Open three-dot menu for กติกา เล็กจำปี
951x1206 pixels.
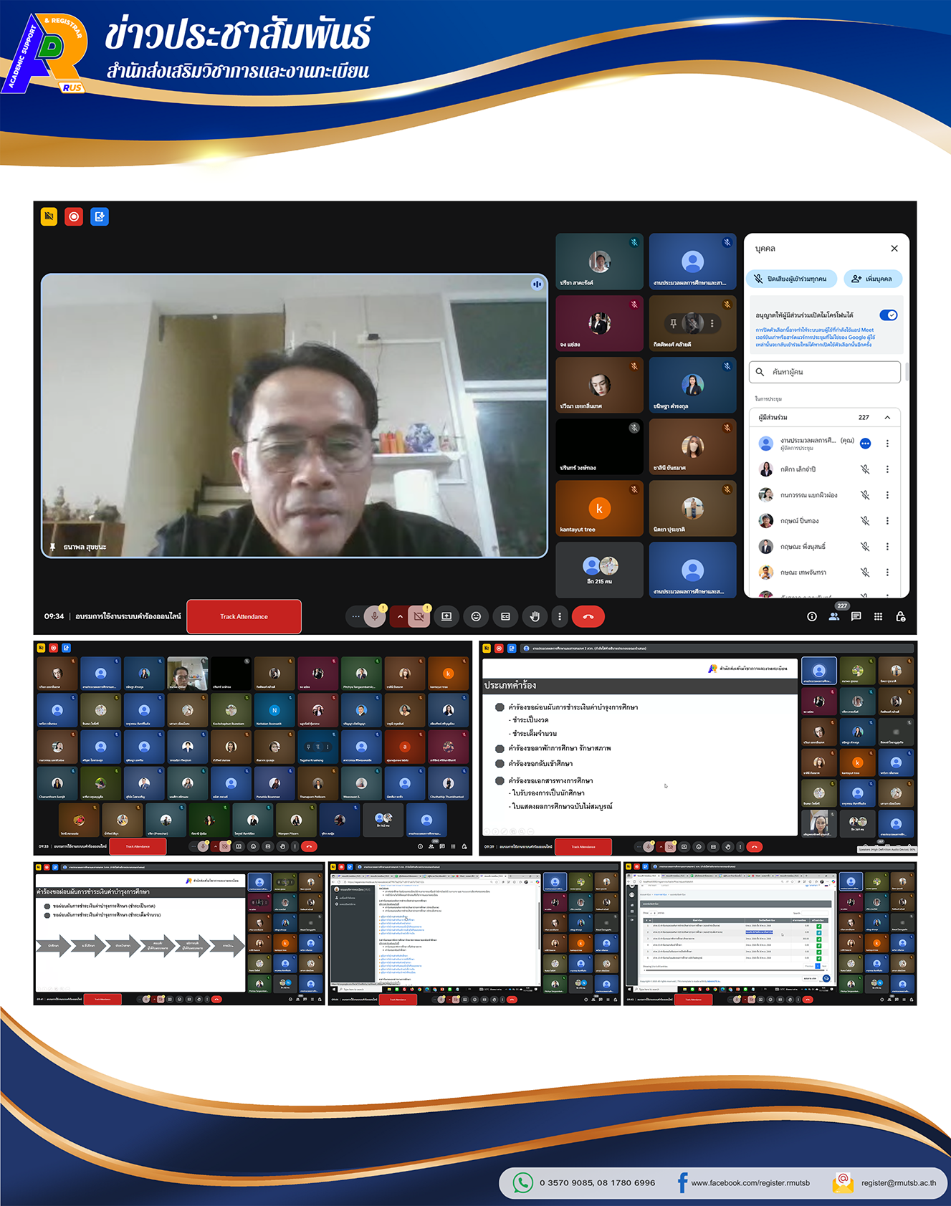[x=887, y=469]
